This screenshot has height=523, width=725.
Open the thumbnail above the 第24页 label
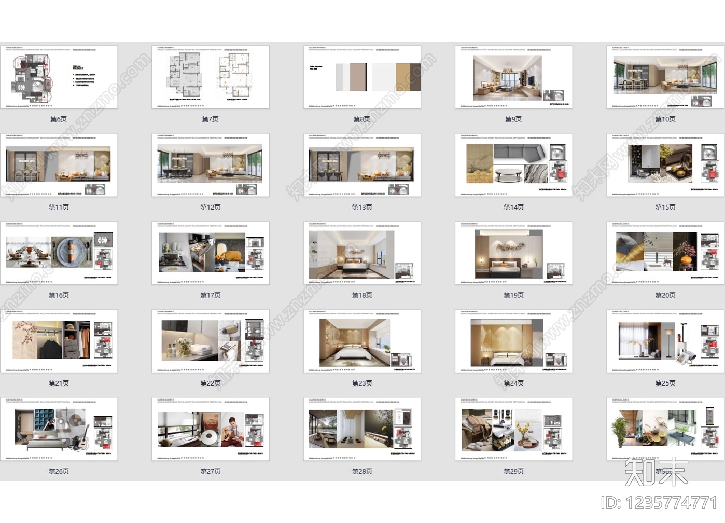click(514, 341)
